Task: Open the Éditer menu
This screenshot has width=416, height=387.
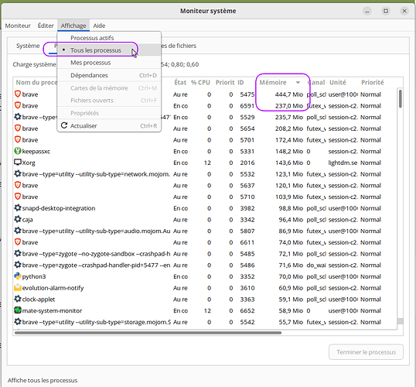Action: tap(46, 26)
